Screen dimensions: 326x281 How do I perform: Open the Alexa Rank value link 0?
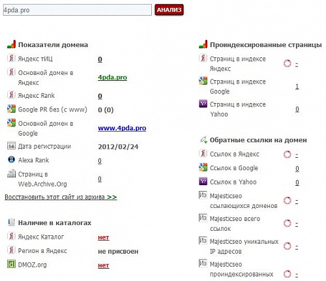point(100,161)
